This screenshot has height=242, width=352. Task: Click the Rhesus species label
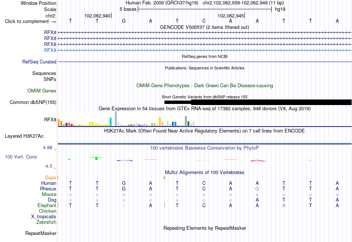coord(48,189)
